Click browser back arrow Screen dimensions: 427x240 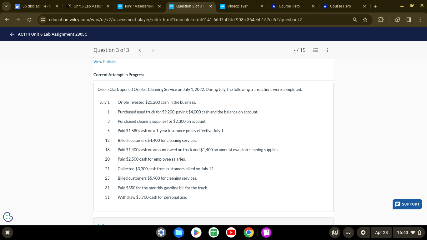[x=8, y=20]
